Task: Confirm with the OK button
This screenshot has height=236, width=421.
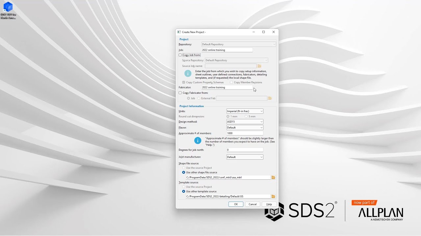Action: click(x=236, y=204)
